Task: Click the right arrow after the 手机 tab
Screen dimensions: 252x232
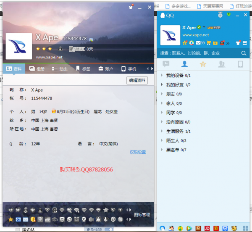Action: click(152, 69)
